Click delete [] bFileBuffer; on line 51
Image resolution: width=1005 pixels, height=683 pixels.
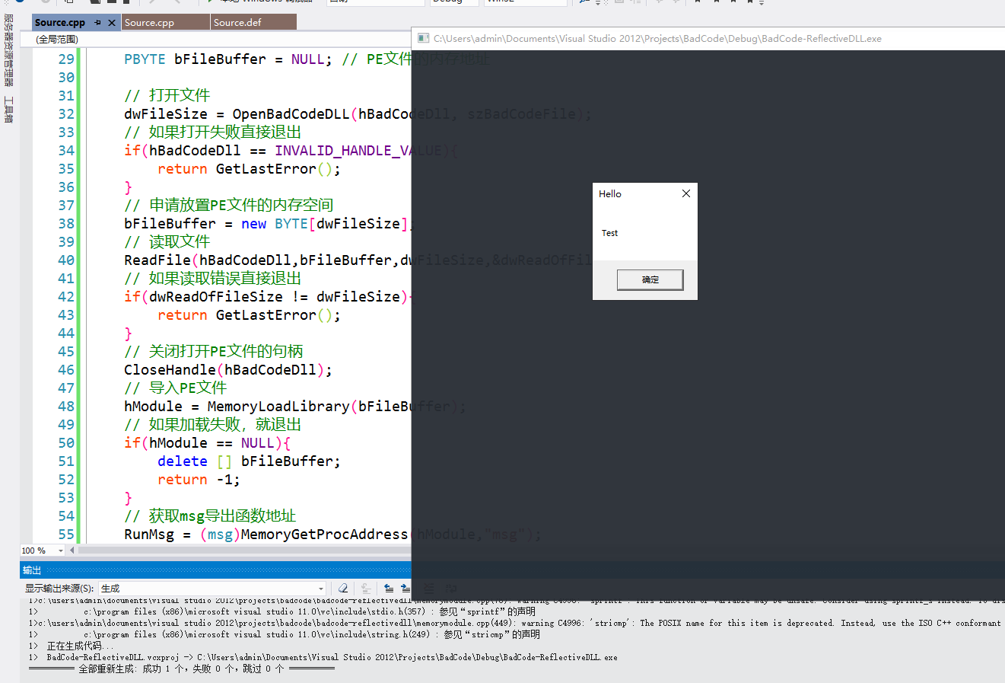click(x=249, y=461)
